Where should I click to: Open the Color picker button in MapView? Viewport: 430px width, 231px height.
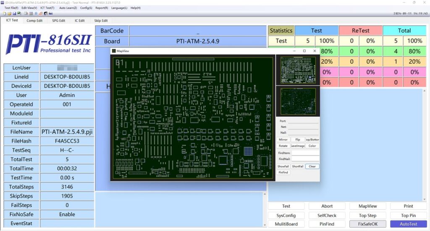pyautogui.click(x=312, y=146)
